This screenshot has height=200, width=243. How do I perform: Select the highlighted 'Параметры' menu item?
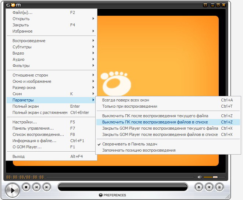[x=51, y=100]
